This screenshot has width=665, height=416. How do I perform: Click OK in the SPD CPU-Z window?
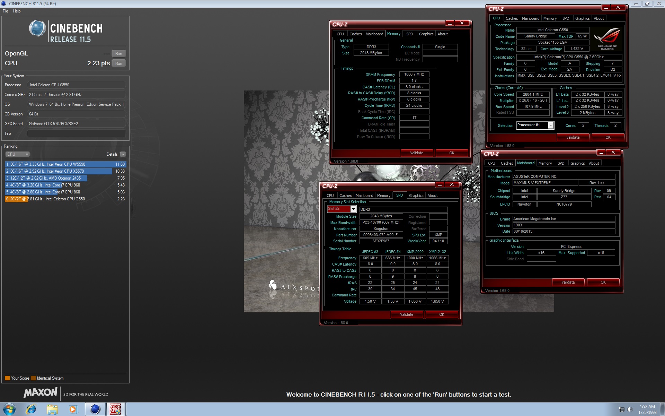(442, 314)
